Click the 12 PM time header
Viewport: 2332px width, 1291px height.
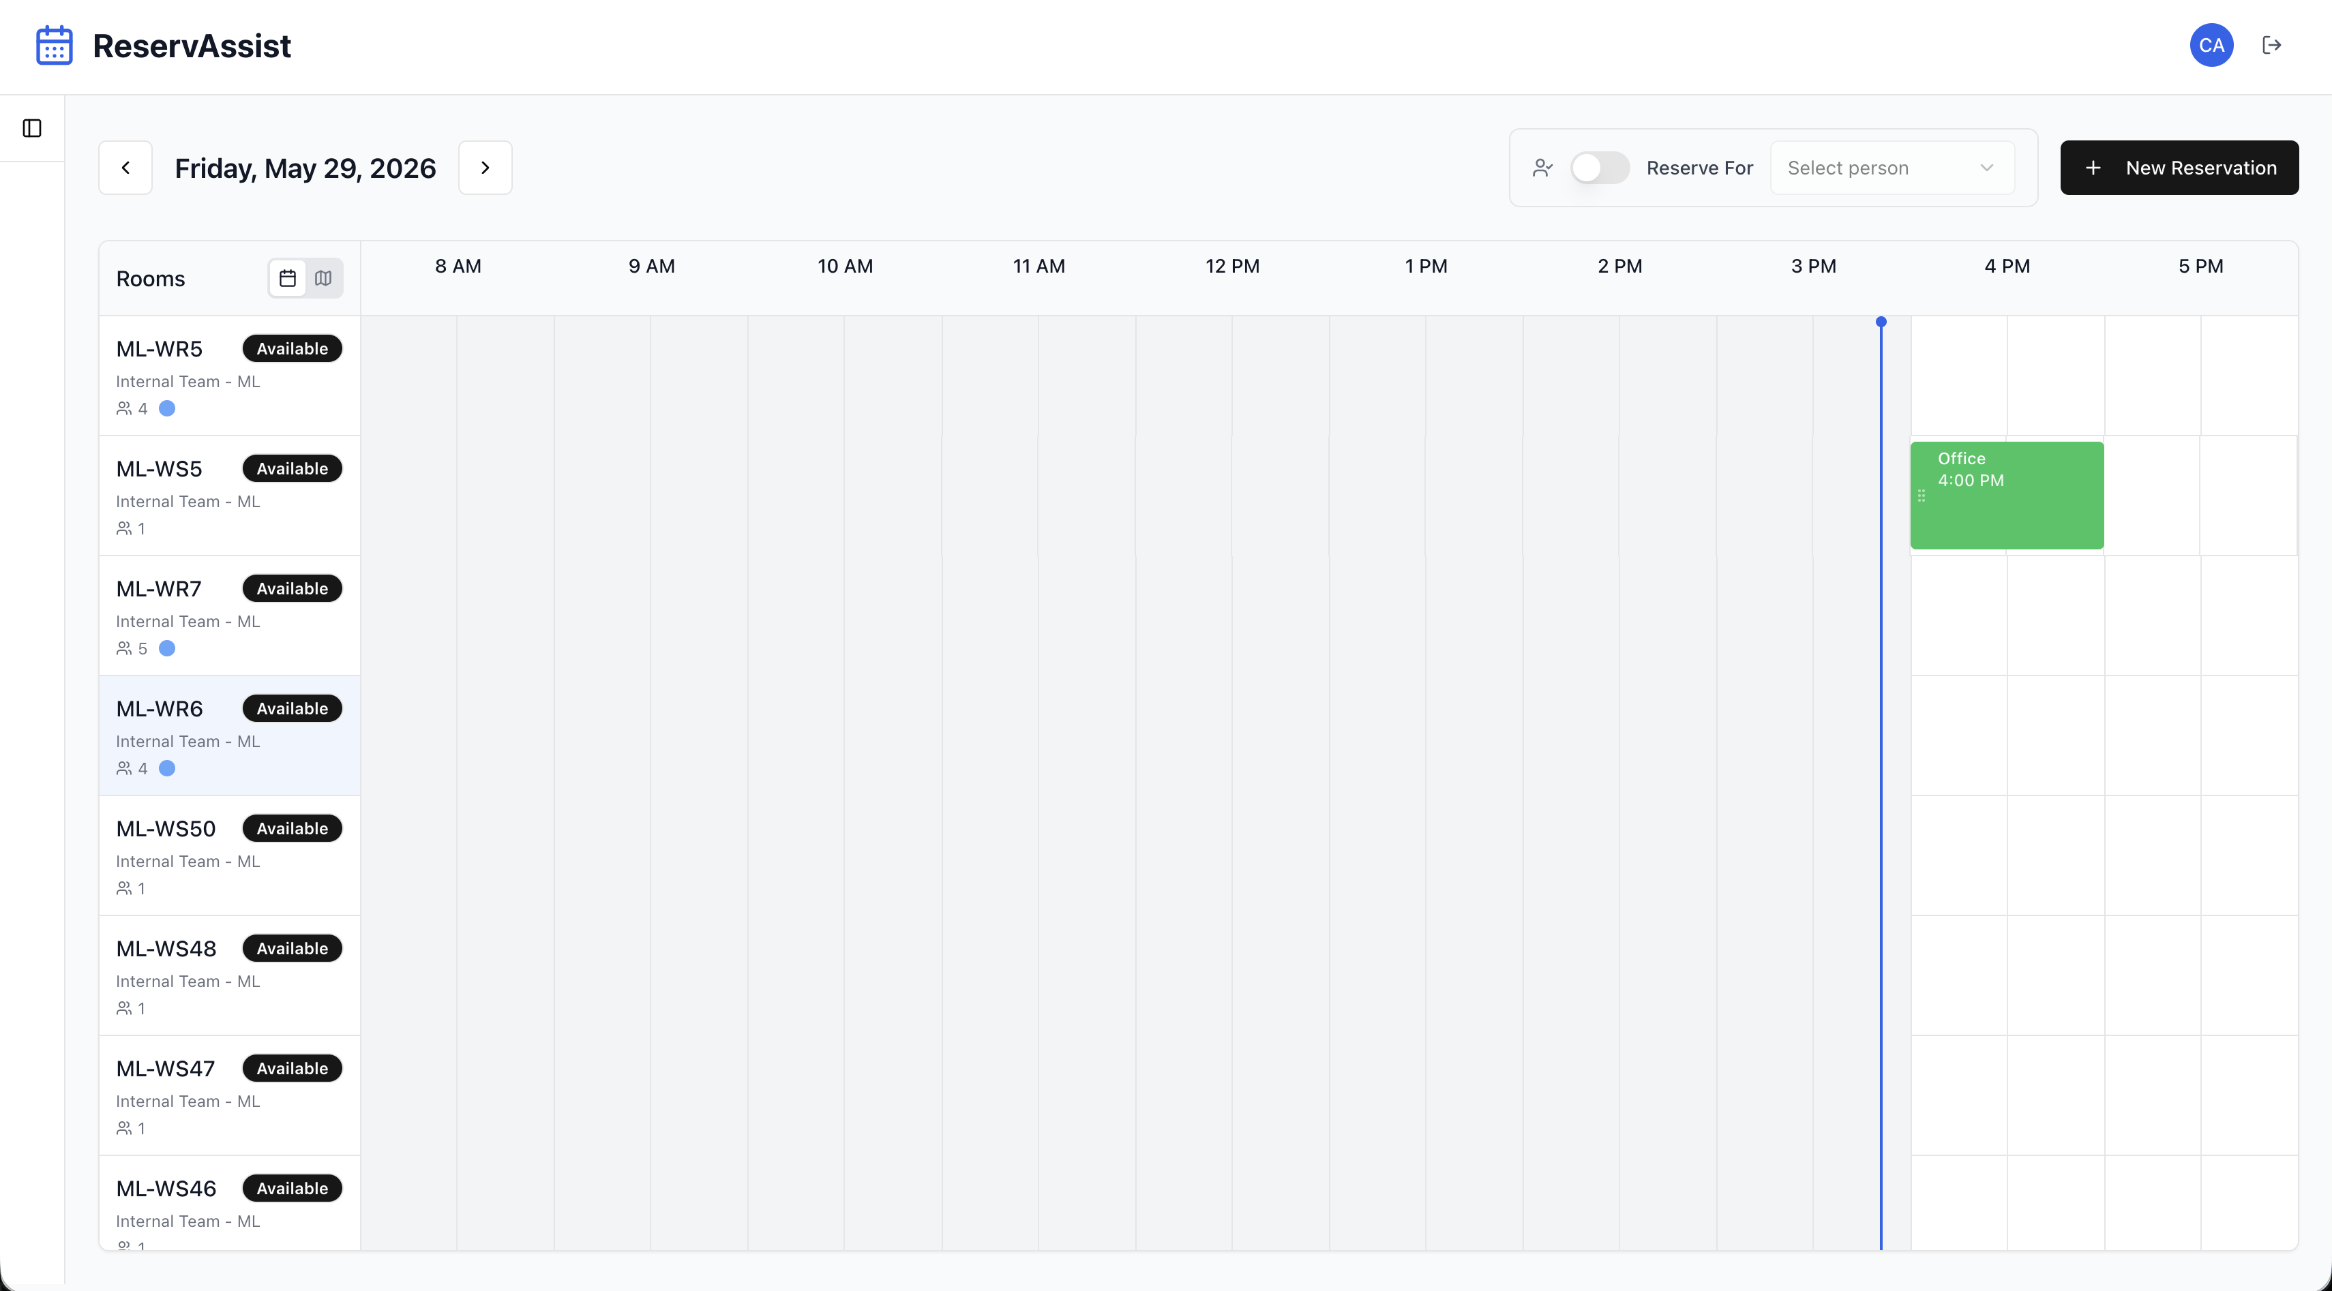tap(1232, 266)
